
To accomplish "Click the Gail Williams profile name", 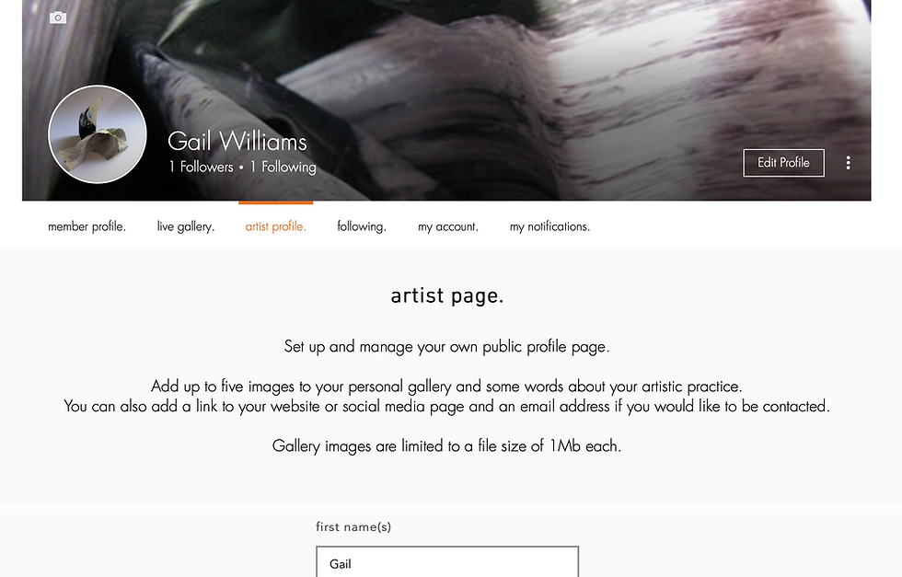I will pos(237,142).
